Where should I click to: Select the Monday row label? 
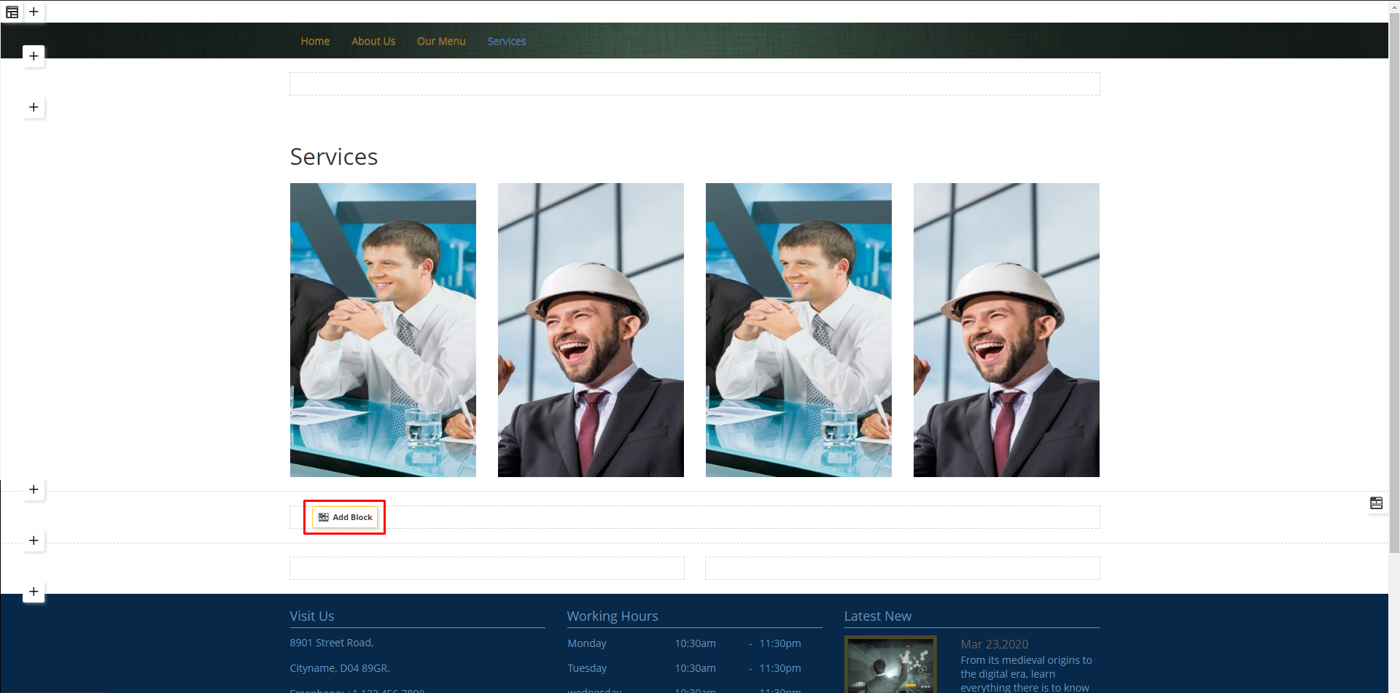587,643
